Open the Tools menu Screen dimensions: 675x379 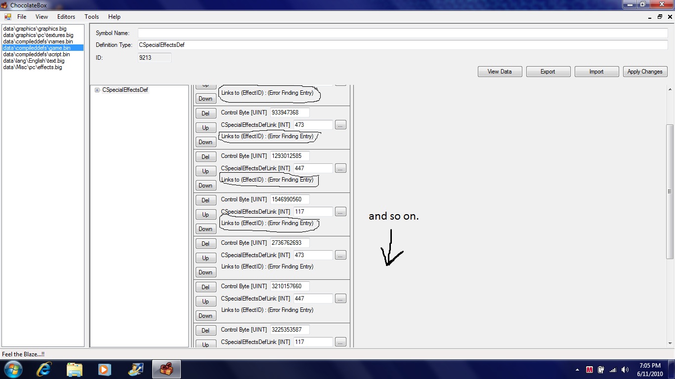click(91, 17)
